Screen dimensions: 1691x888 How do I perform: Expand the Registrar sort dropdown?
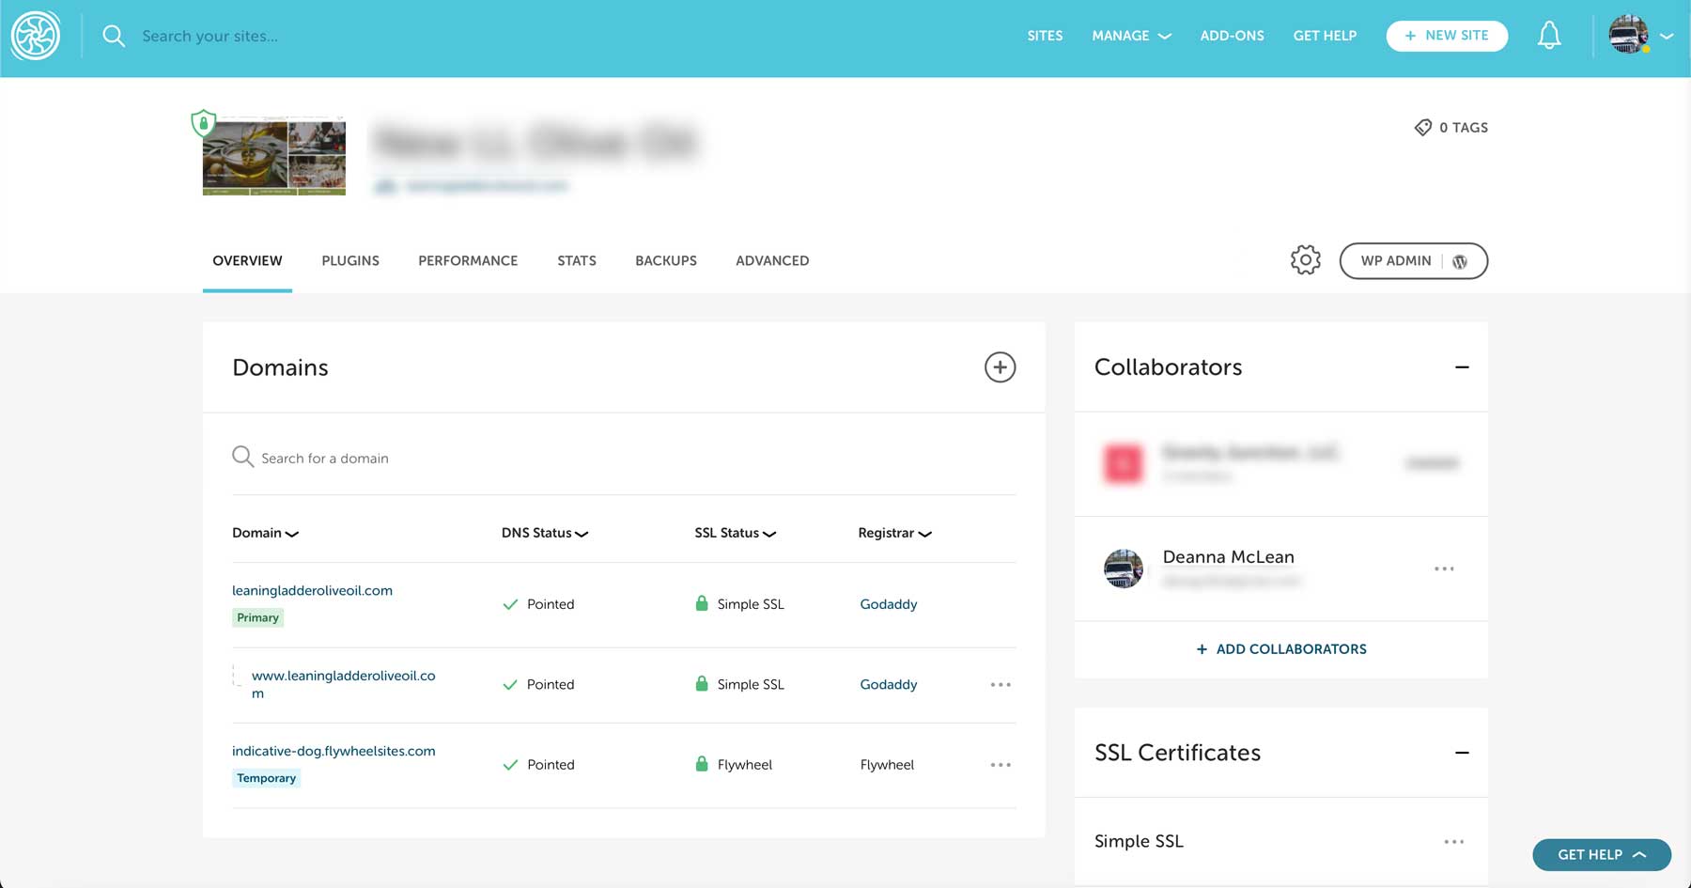pyautogui.click(x=924, y=533)
